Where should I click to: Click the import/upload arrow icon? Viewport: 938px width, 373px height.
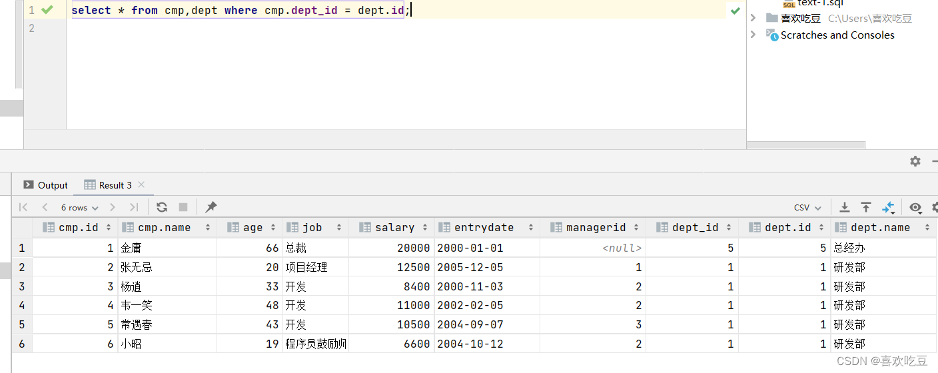coord(866,207)
